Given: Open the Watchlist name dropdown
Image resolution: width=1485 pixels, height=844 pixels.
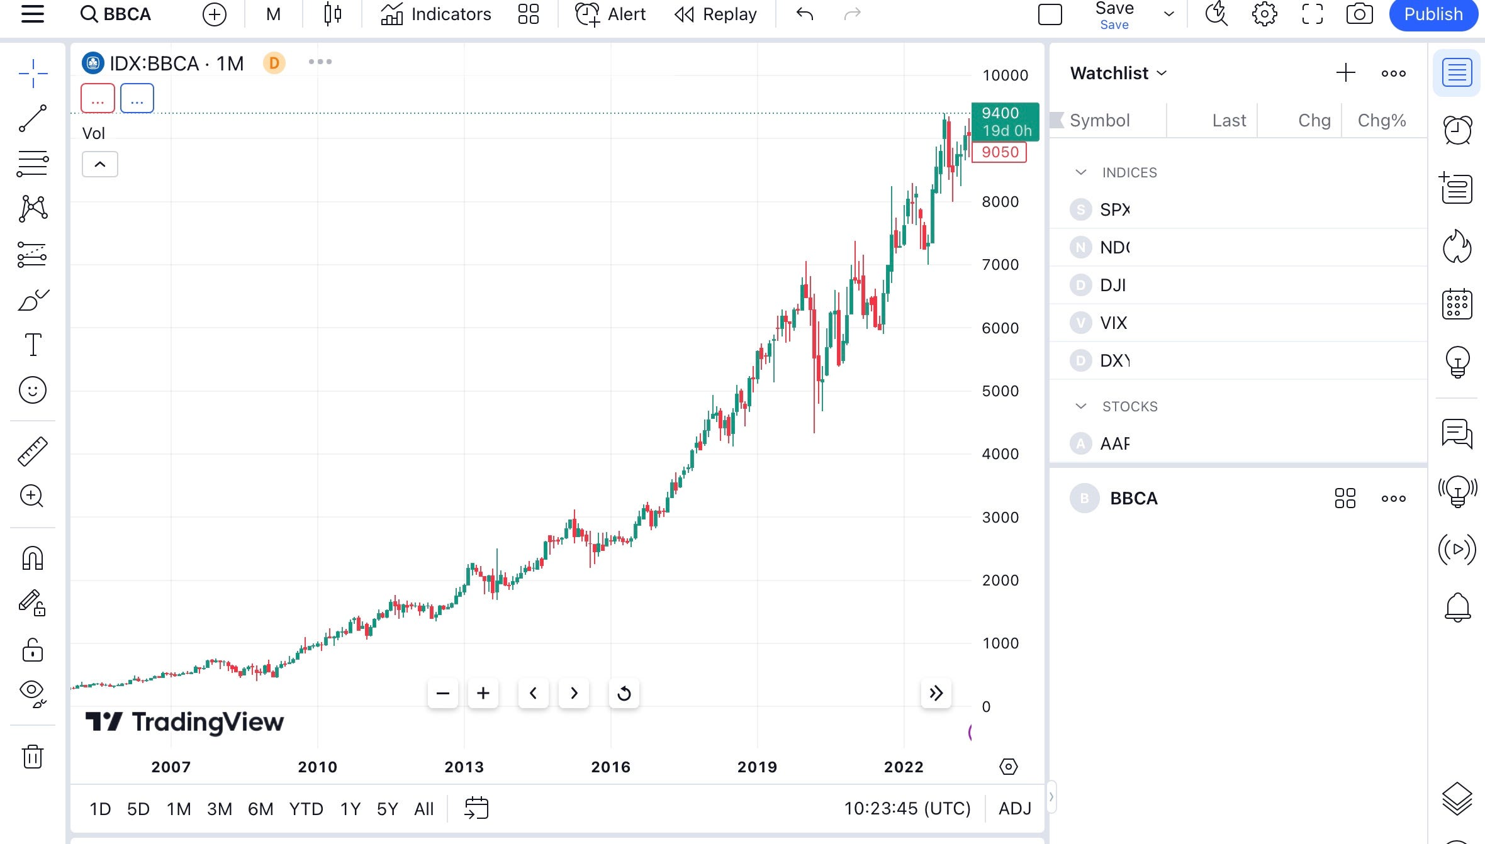Looking at the screenshot, I should coord(1119,73).
